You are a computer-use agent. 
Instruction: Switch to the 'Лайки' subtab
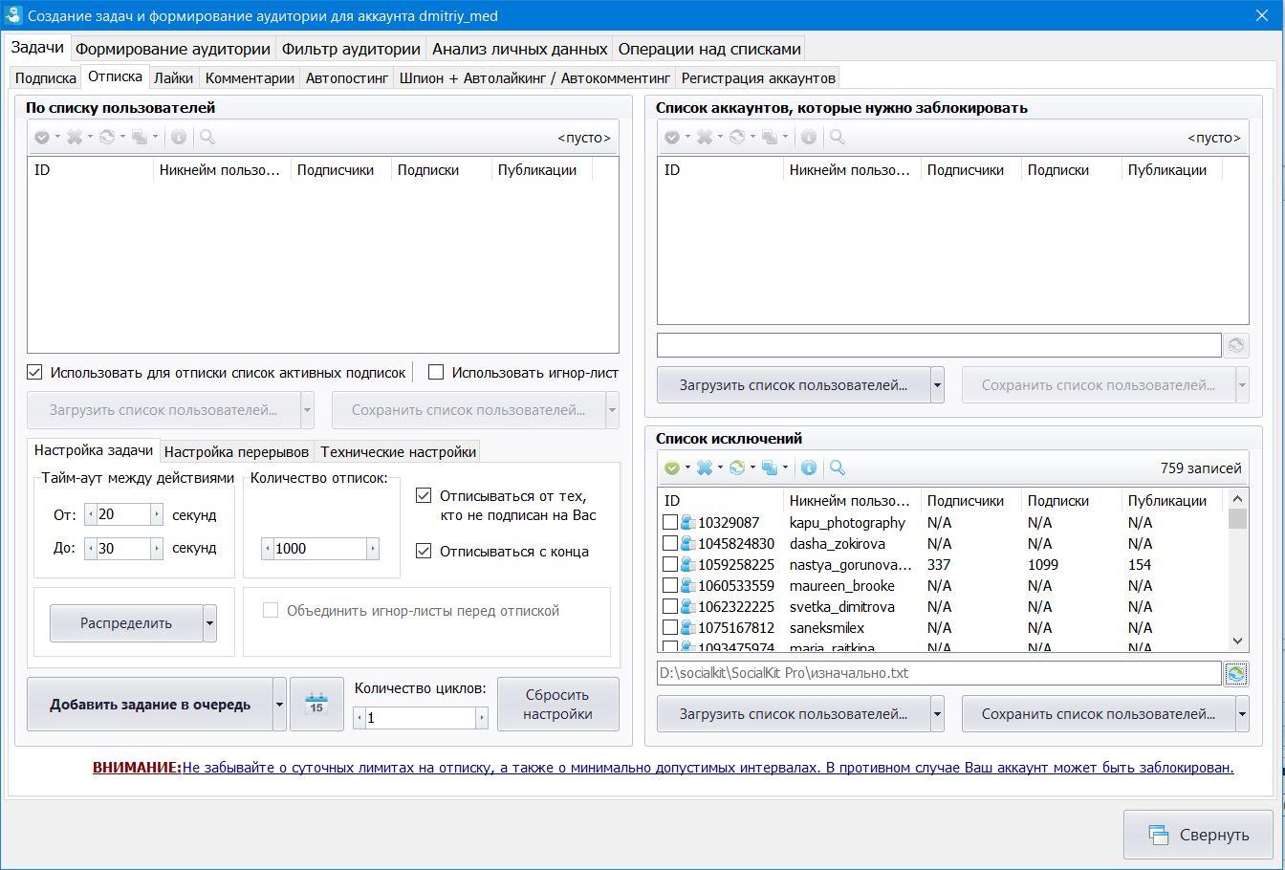pyautogui.click(x=173, y=78)
